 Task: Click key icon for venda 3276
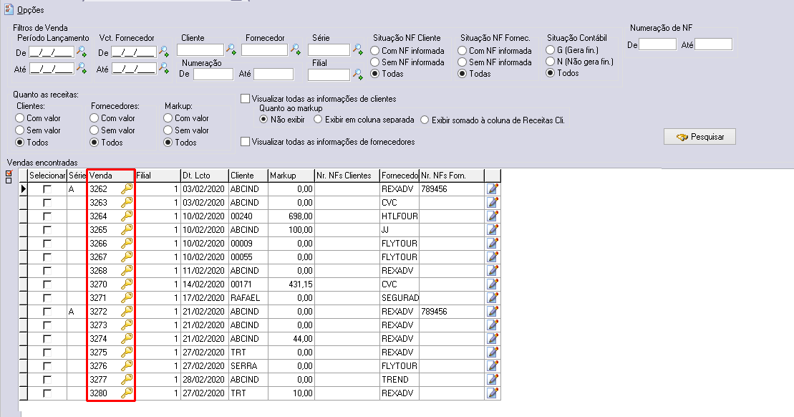click(x=127, y=366)
